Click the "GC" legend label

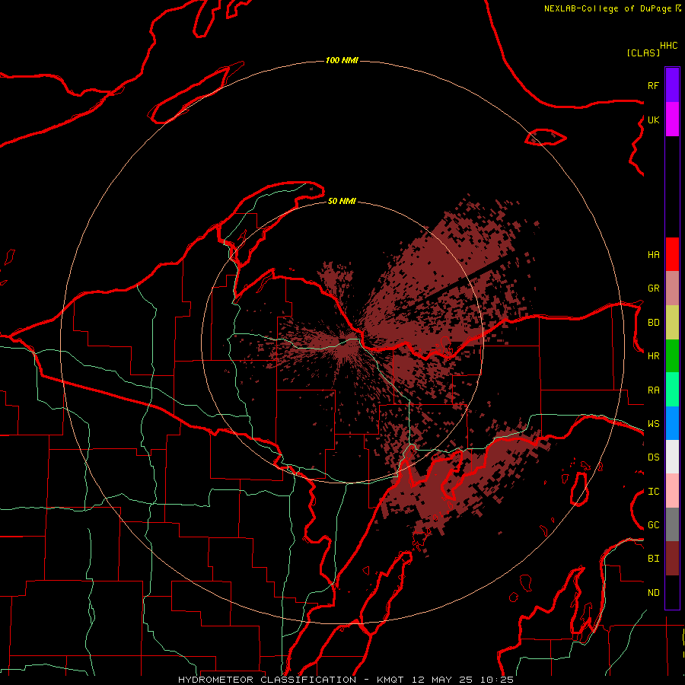(x=653, y=525)
